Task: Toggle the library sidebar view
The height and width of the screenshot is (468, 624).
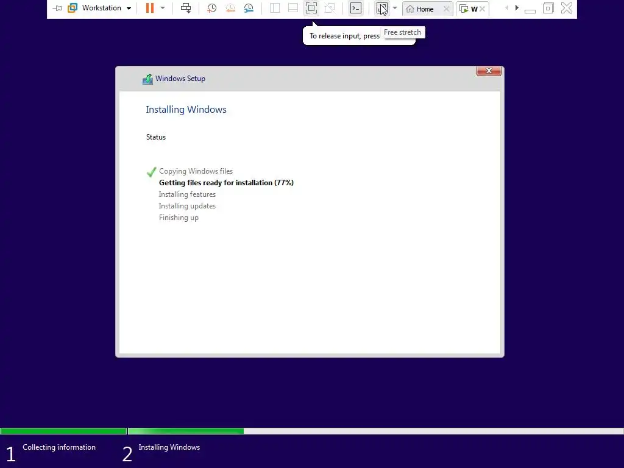Action: [275, 8]
